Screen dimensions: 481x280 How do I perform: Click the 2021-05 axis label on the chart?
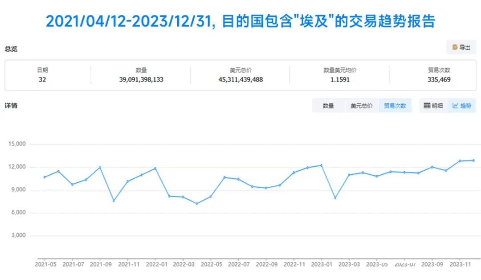point(45,264)
